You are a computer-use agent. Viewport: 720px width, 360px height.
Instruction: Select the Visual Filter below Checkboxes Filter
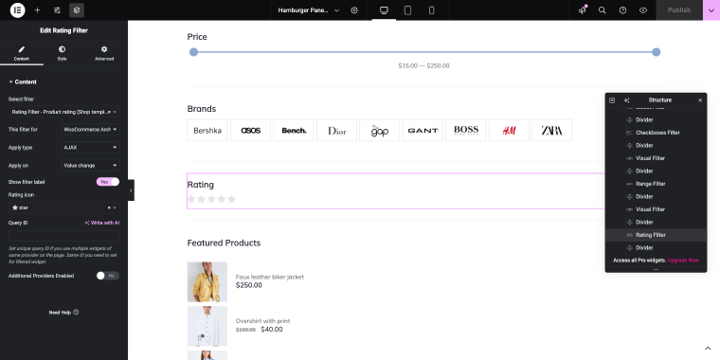[657, 158]
